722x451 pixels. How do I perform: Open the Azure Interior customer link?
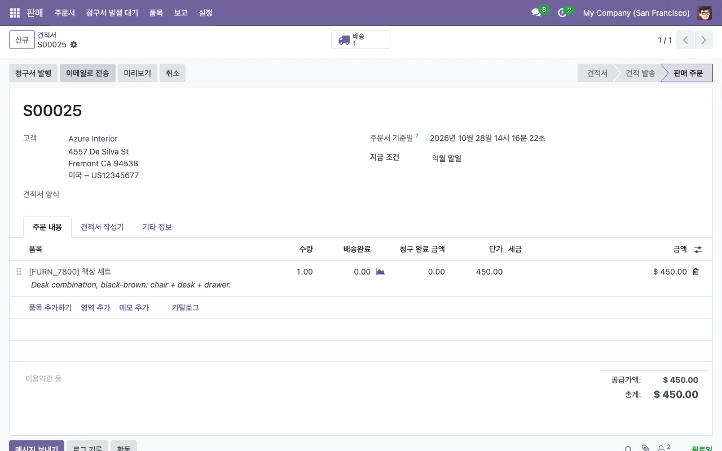(93, 139)
